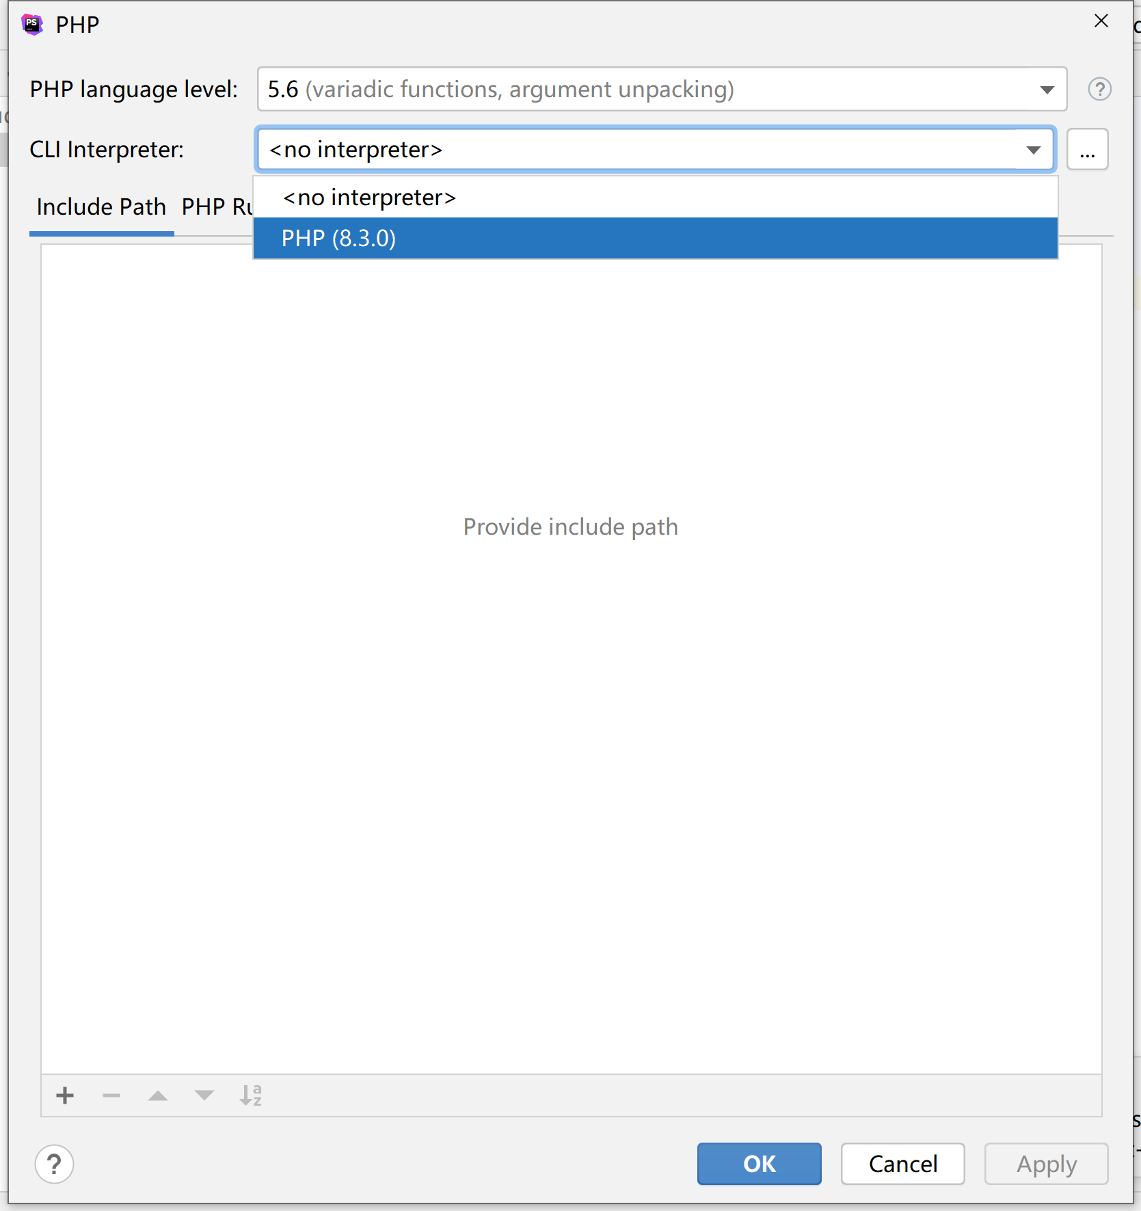The height and width of the screenshot is (1211, 1141).
Task: Choose <no interpreter> in dropdown list
Action: click(x=656, y=198)
